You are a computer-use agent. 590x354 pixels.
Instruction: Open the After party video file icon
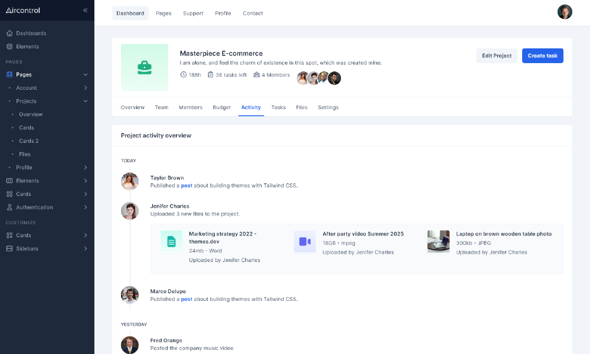pos(304,241)
